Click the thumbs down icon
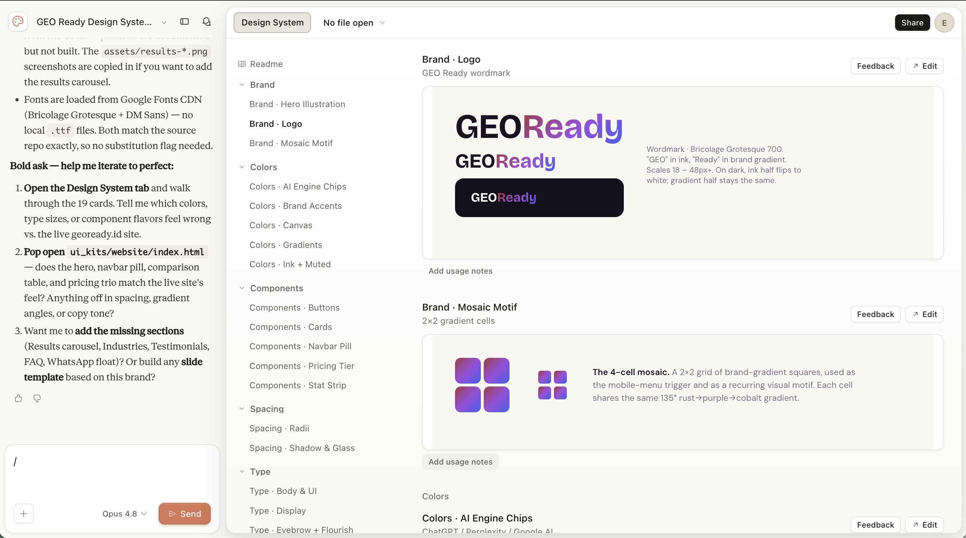Image resolution: width=966 pixels, height=538 pixels. point(37,398)
